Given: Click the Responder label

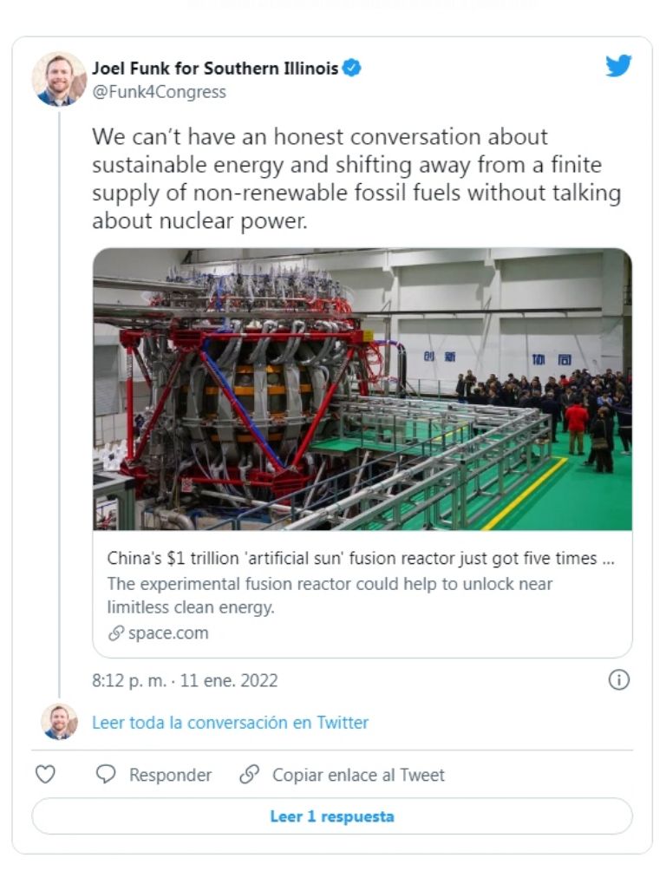Looking at the screenshot, I should [170, 775].
